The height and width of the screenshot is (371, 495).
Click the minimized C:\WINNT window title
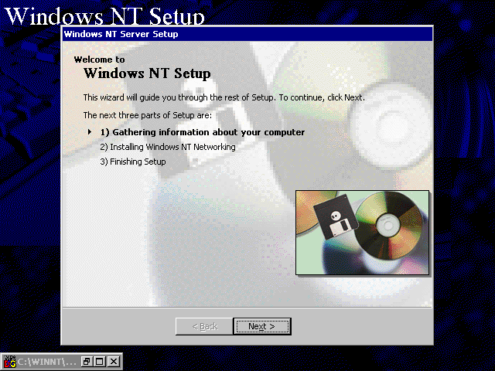tap(46, 362)
